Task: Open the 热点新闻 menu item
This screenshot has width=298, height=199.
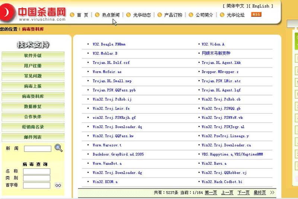Action: pyautogui.click(x=111, y=15)
